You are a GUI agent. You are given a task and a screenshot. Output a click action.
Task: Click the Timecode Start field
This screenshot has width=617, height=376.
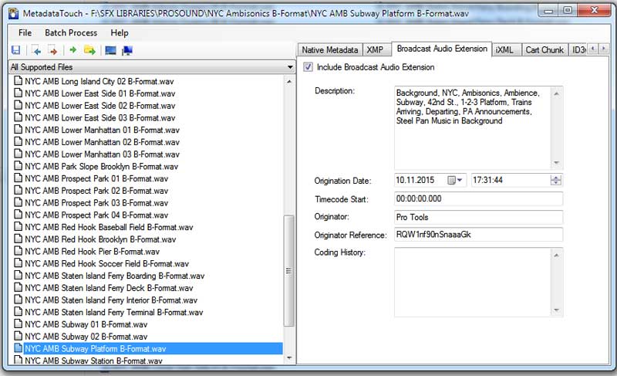point(478,199)
